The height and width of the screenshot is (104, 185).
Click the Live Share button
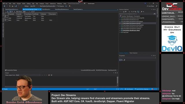click(150, 6)
